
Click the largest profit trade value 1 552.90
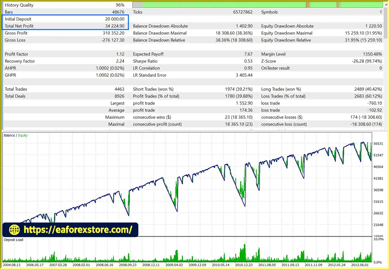coord(244,103)
